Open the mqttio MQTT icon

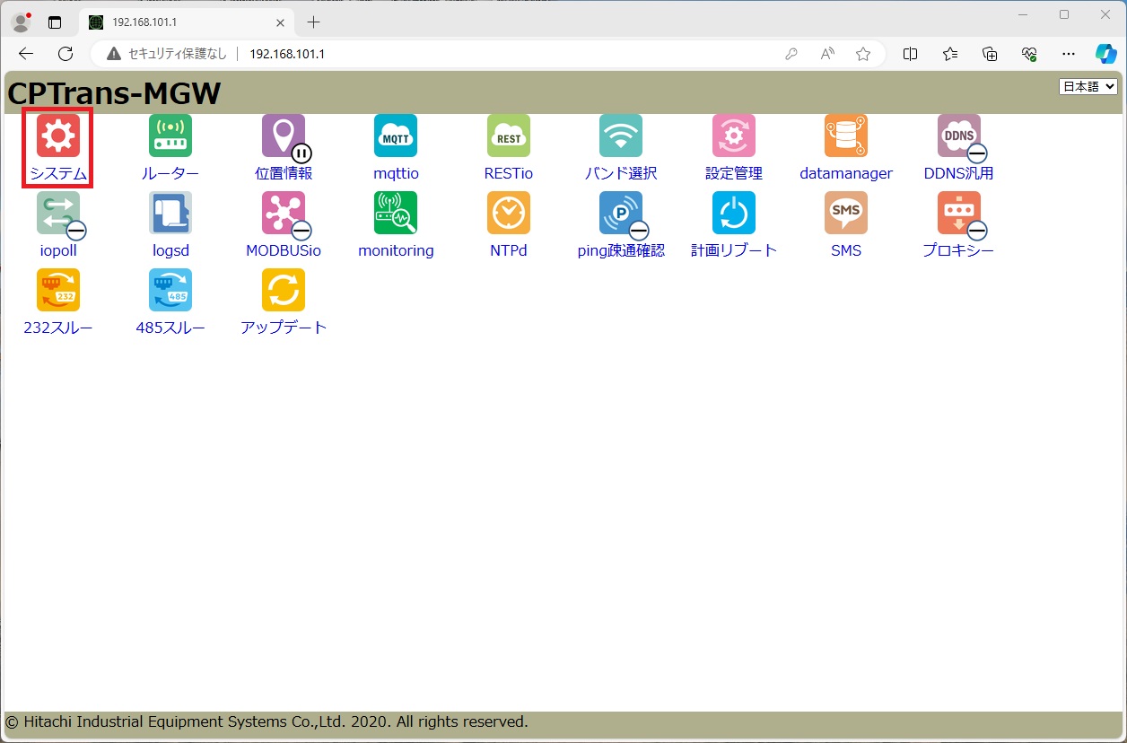point(396,135)
